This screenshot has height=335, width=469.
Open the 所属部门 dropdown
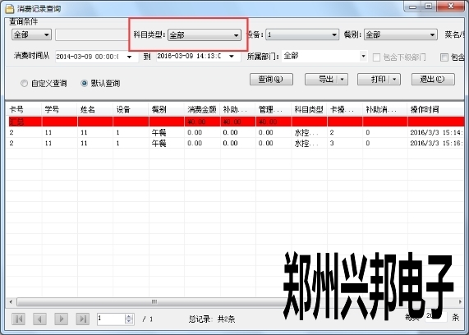point(363,56)
